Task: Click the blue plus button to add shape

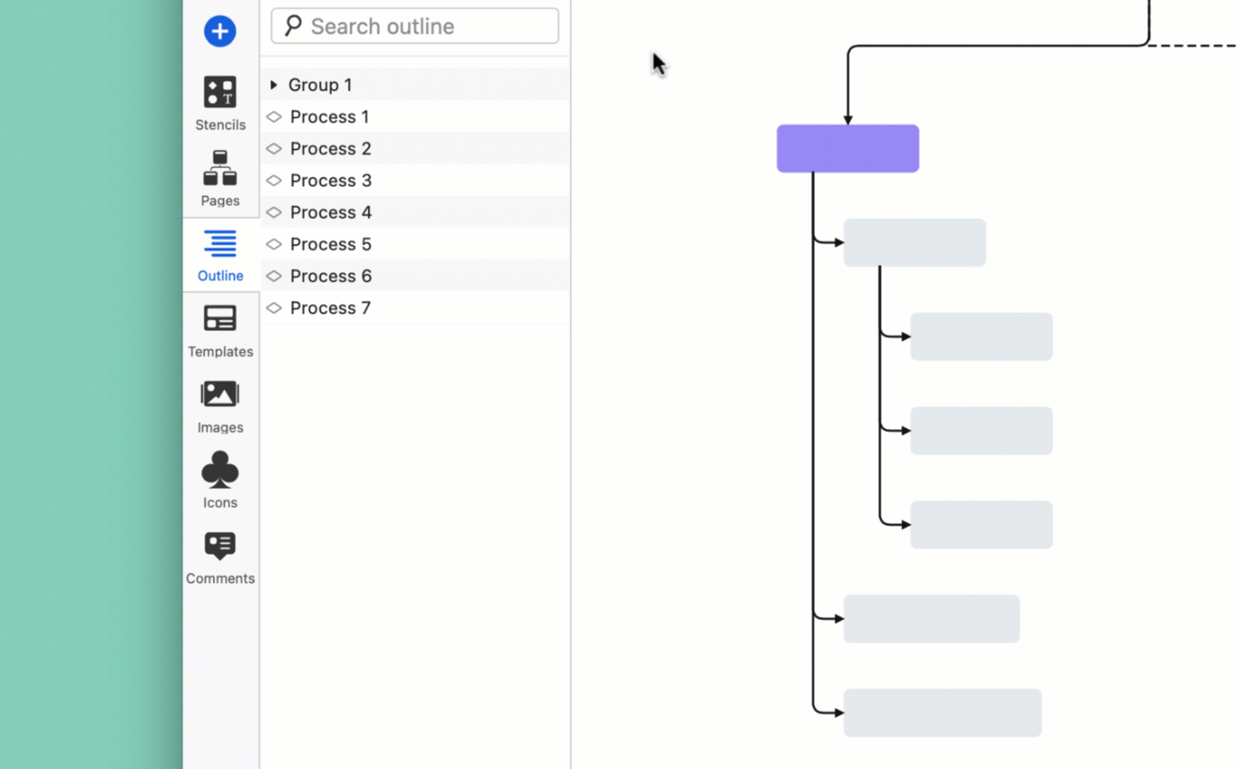Action: [219, 30]
